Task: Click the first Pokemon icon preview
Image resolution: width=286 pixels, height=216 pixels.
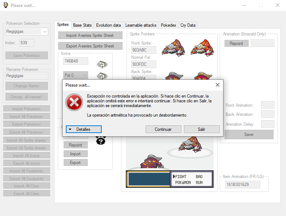Action: tap(102, 65)
